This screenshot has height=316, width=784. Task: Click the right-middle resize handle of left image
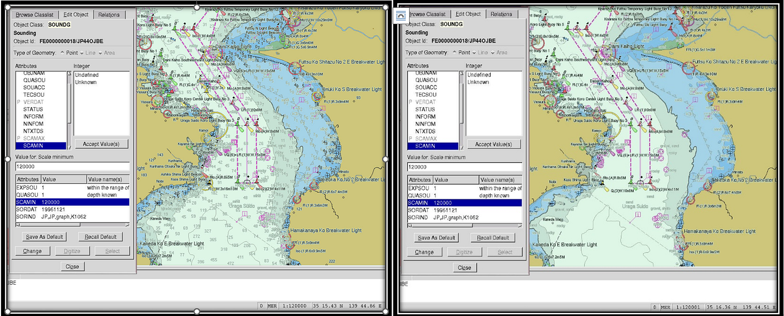click(x=386, y=159)
